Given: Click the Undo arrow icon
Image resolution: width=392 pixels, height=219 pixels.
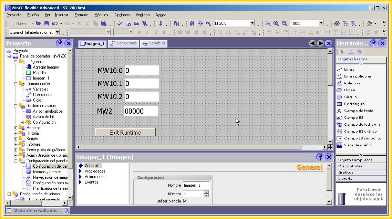Looking at the screenshot, I should click(x=55, y=23).
